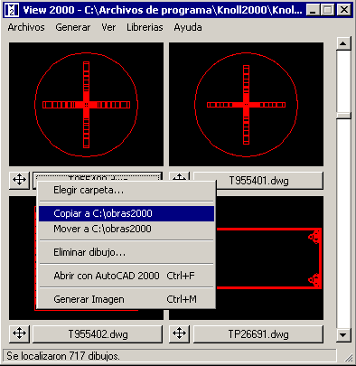The height and width of the screenshot is (366, 356).
Task: Click the scrollbar up arrow
Action: (x=343, y=43)
